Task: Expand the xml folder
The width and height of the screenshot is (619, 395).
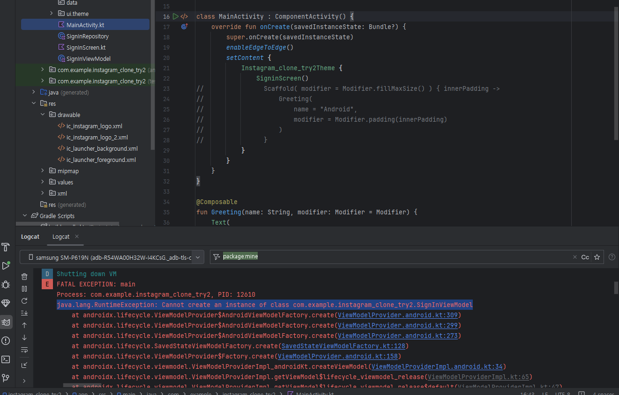Action: coord(43,193)
